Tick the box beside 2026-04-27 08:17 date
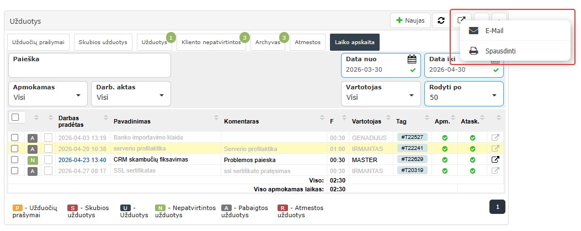581x231 pixels. point(49,171)
